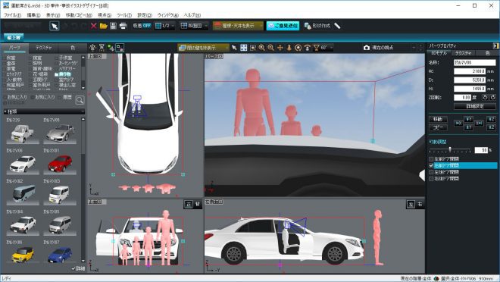Click the red X delete icon

coord(93,26)
